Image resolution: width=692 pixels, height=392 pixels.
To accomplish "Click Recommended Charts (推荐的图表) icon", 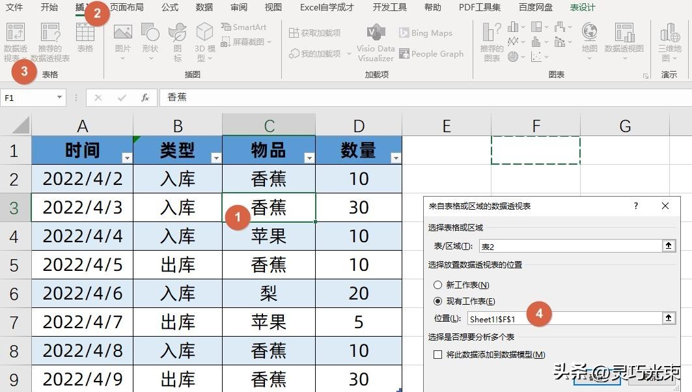I will [x=491, y=39].
